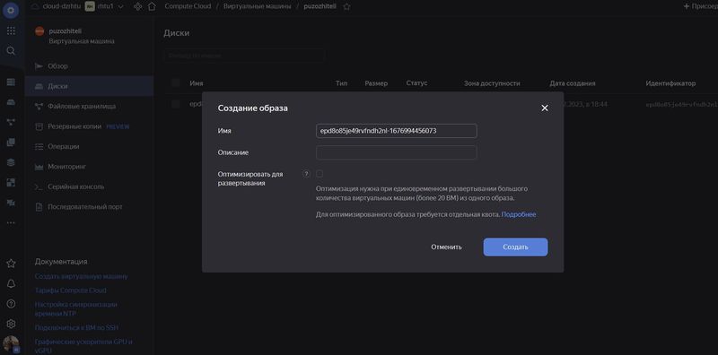Toggle Optimize for deployment checkbox
Screen dimensions: 718x355
(x=320, y=174)
